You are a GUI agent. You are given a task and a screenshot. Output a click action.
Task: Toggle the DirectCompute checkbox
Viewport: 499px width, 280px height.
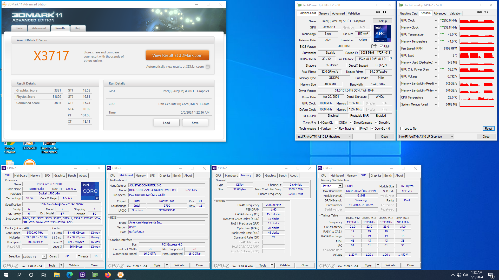click(351, 123)
